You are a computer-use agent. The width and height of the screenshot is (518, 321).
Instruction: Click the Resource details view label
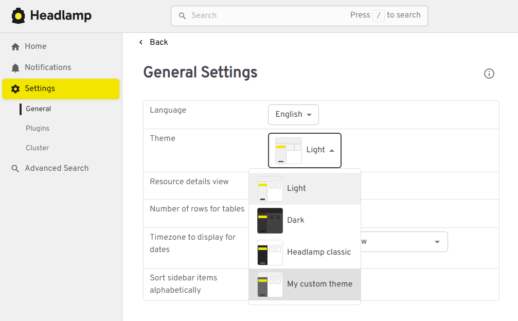(189, 182)
